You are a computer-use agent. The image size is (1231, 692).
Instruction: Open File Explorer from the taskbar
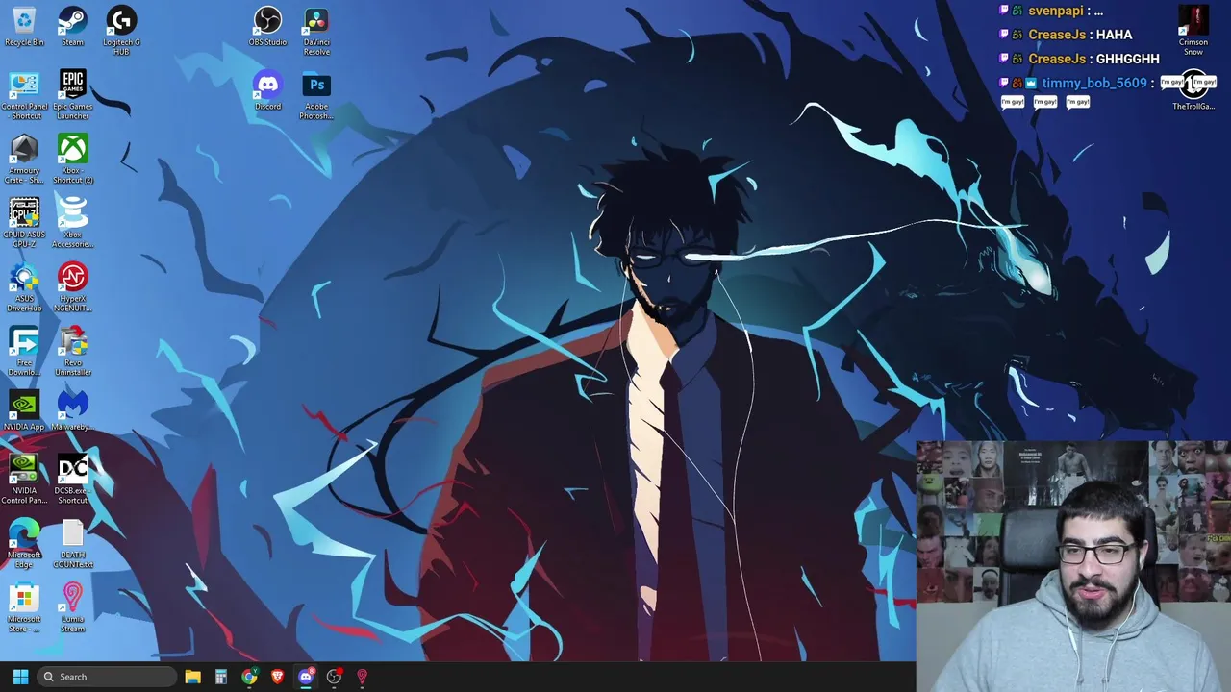coord(192,677)
